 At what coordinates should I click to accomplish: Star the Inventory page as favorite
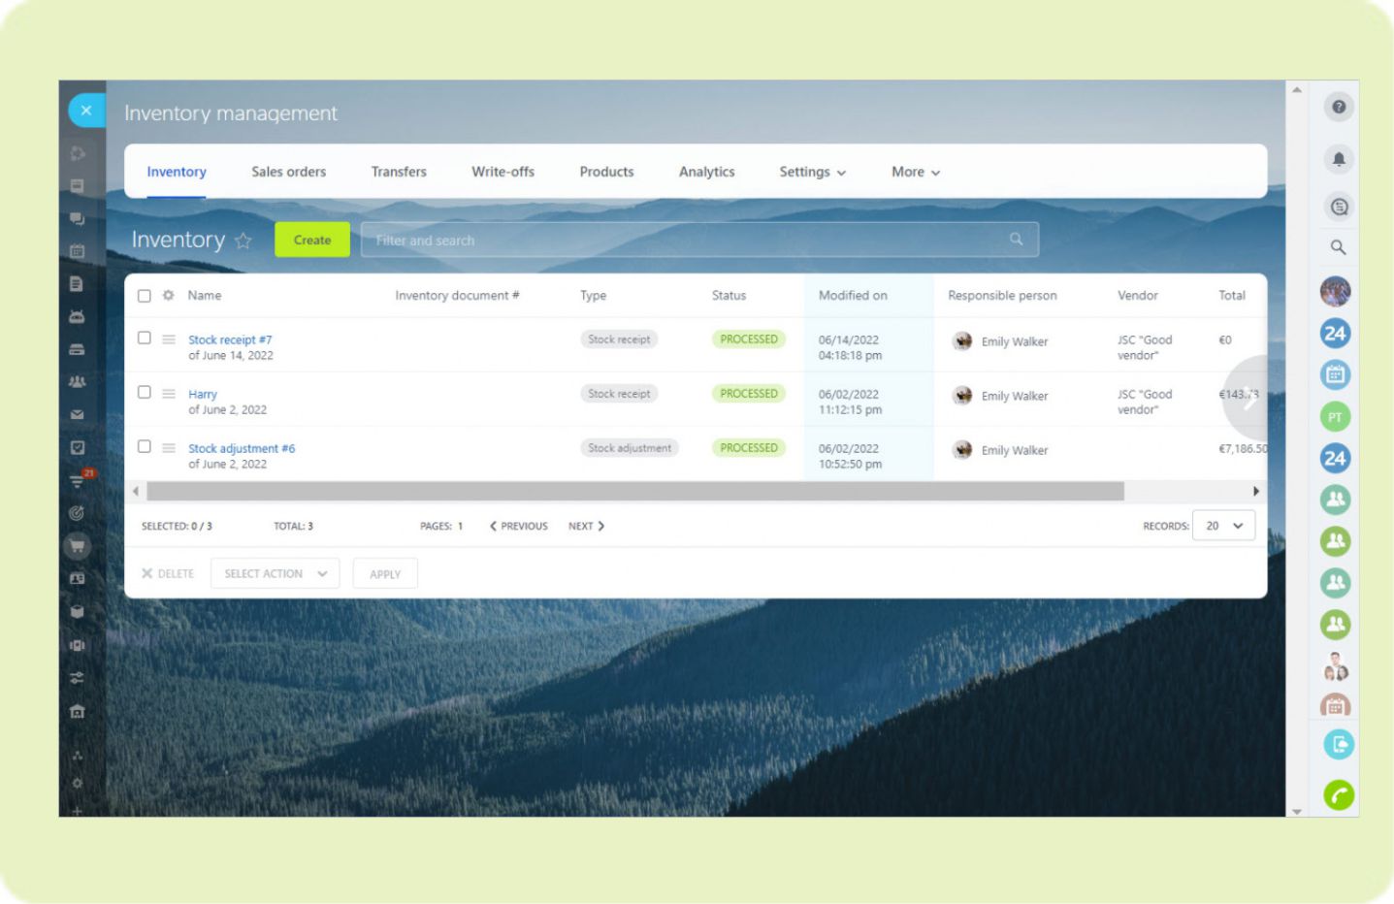[x=243, y=241]
